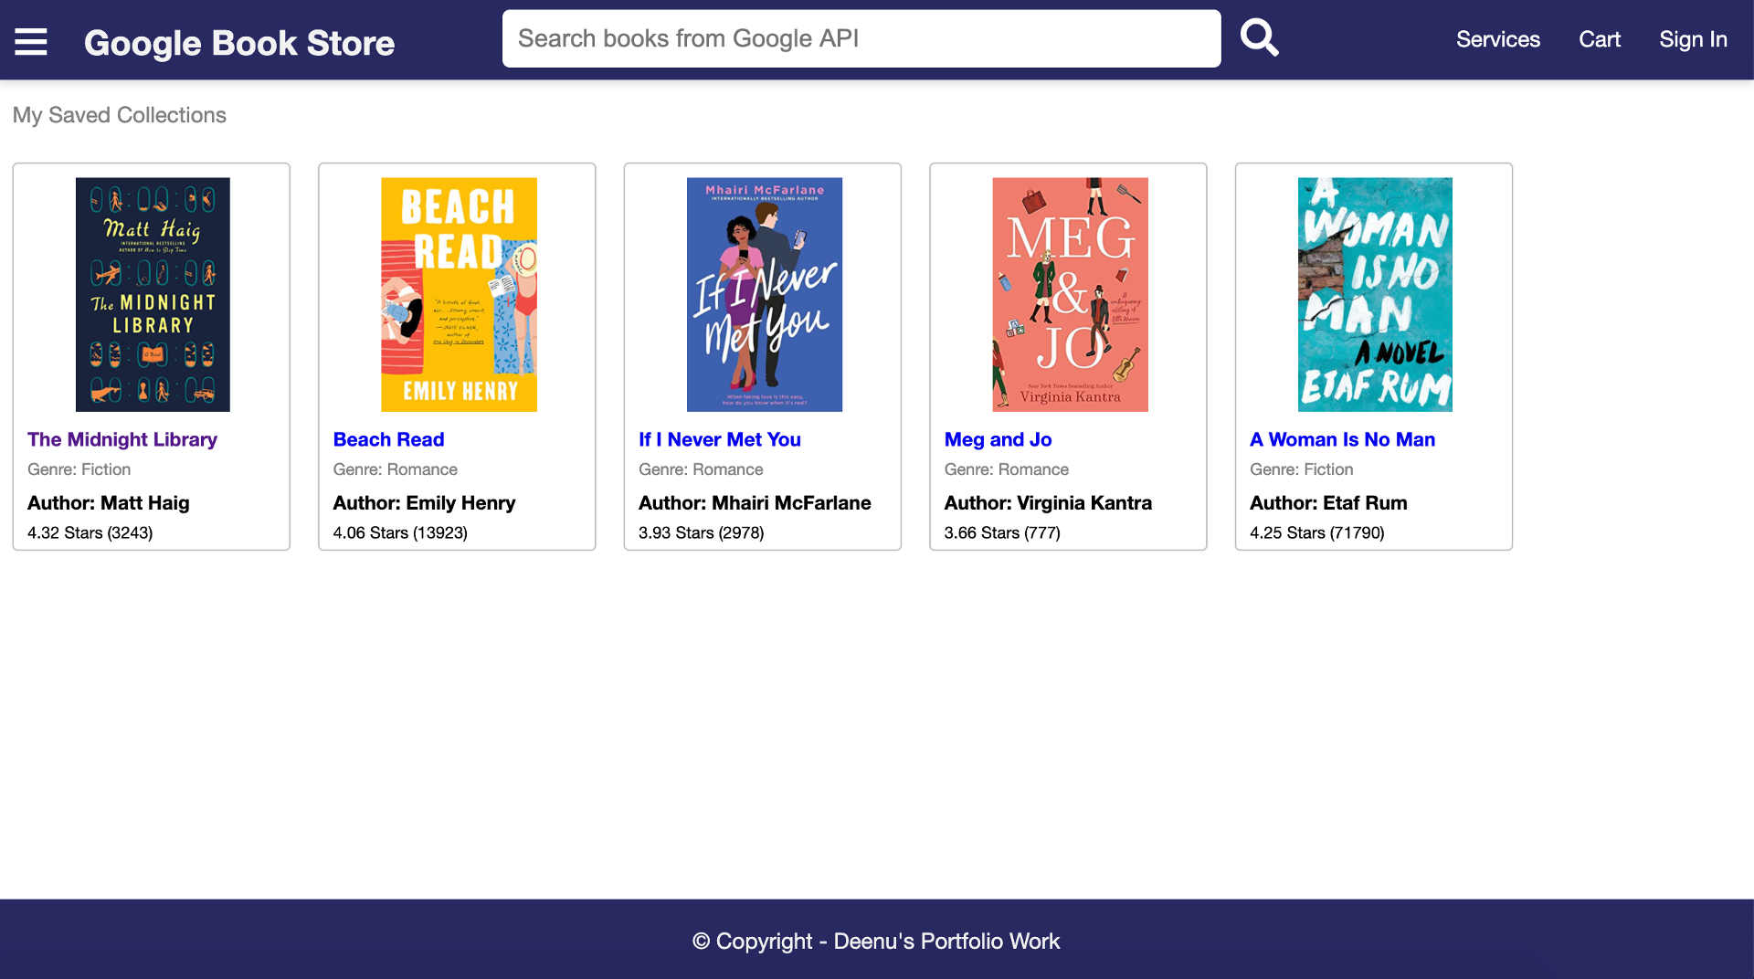Click Genre: Romance under If I Never Met You

[x=701, y=469]
